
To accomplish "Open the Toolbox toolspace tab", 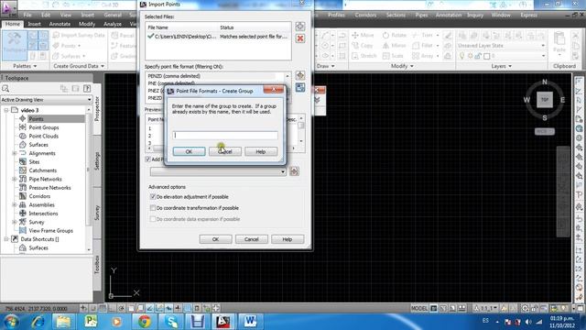I will coord(97,264).
